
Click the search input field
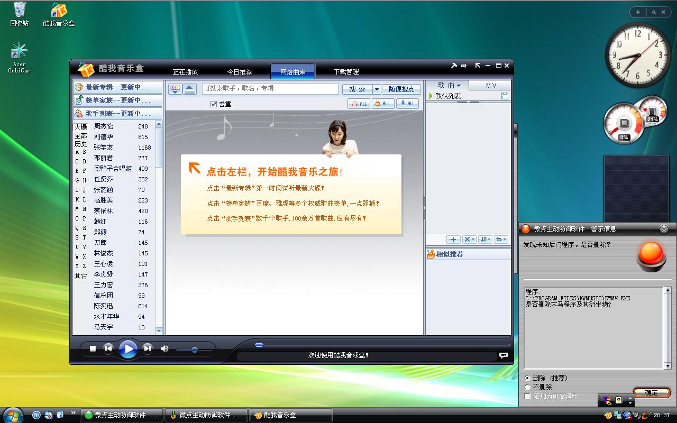point(270,88)
